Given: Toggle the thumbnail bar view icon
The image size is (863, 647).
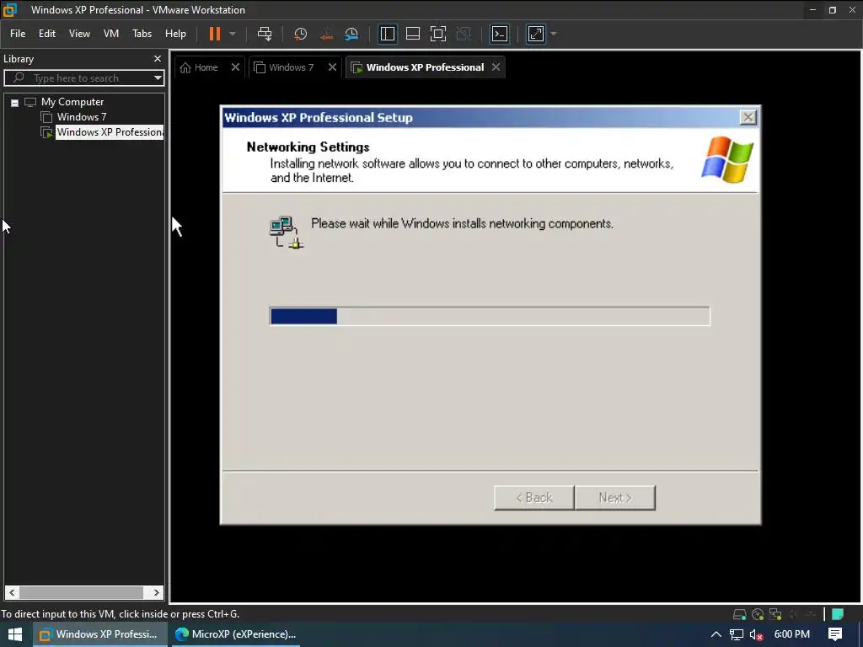Looking at the screenshot, I should 413,34.
